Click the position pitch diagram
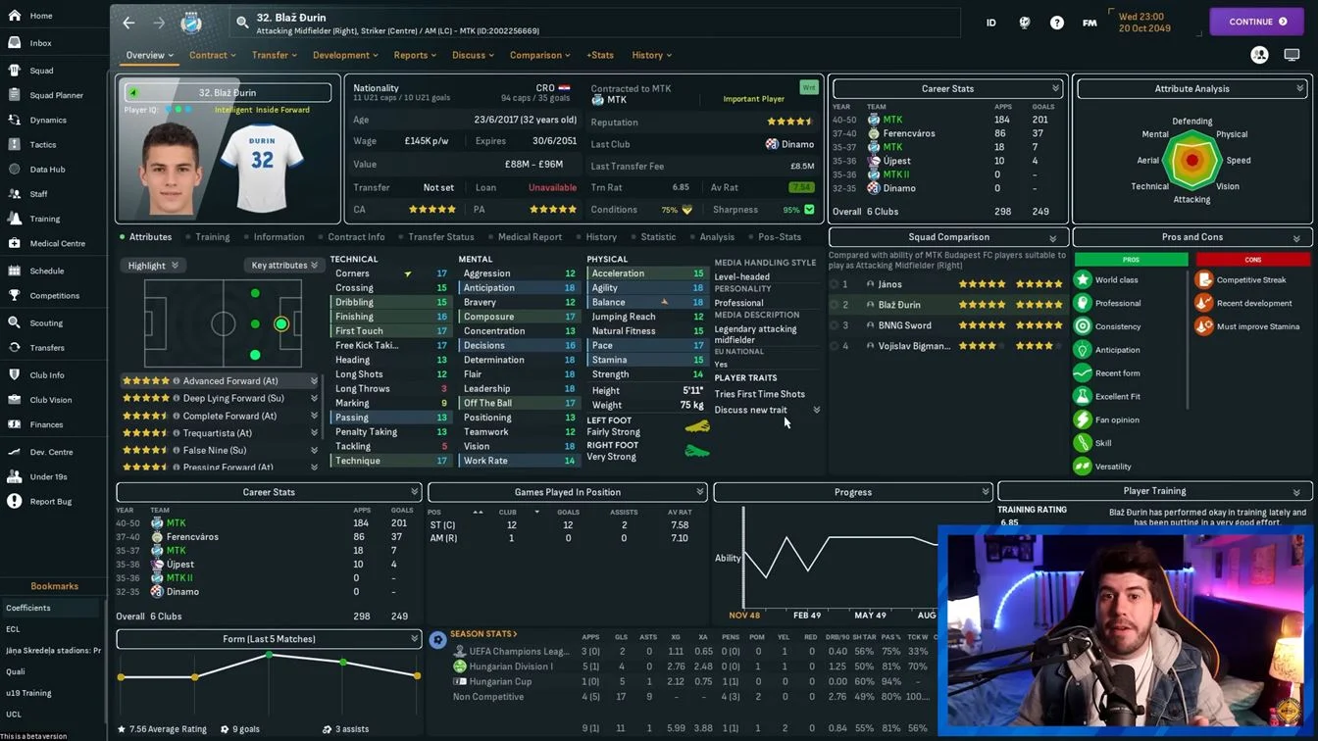This screenshot has width=1318, height=741. (224, 322)
